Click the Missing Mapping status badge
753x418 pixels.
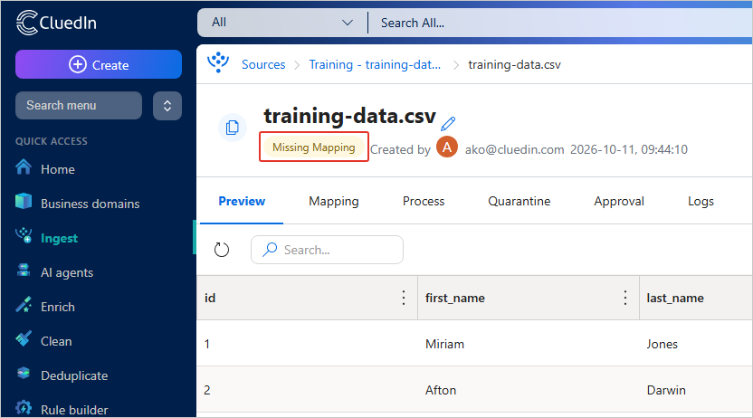[313, 147]
